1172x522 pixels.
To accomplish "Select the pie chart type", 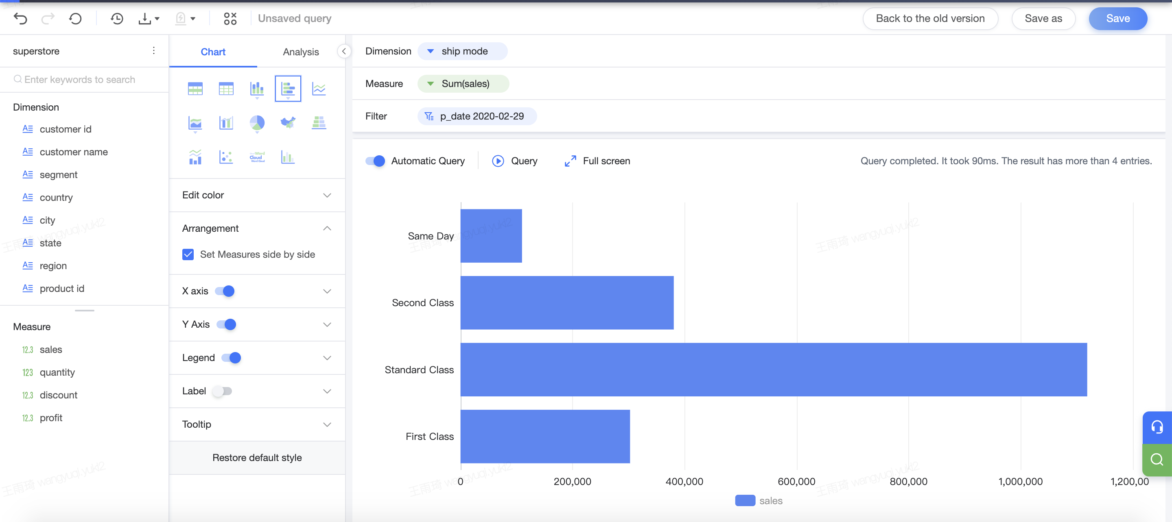I will coord(257,123).
